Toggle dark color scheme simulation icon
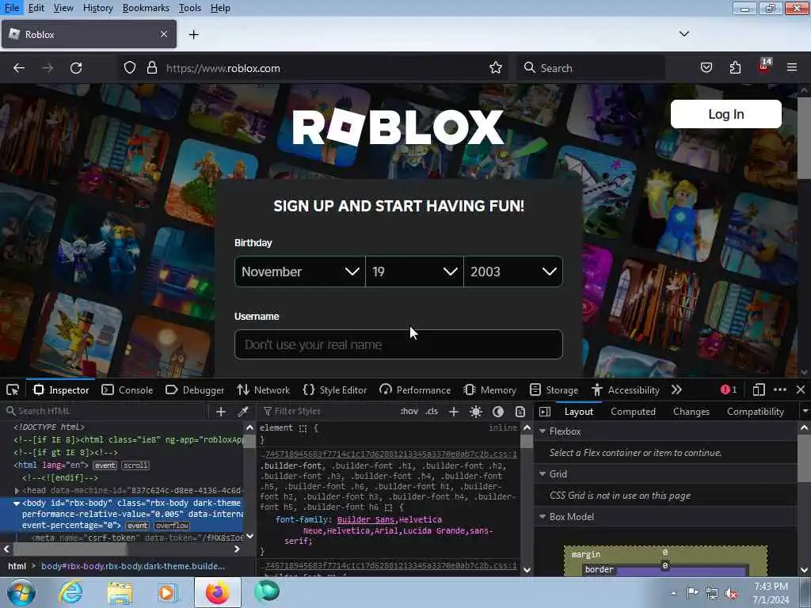The width and height of the screenshot is (811, 608). 498,412
